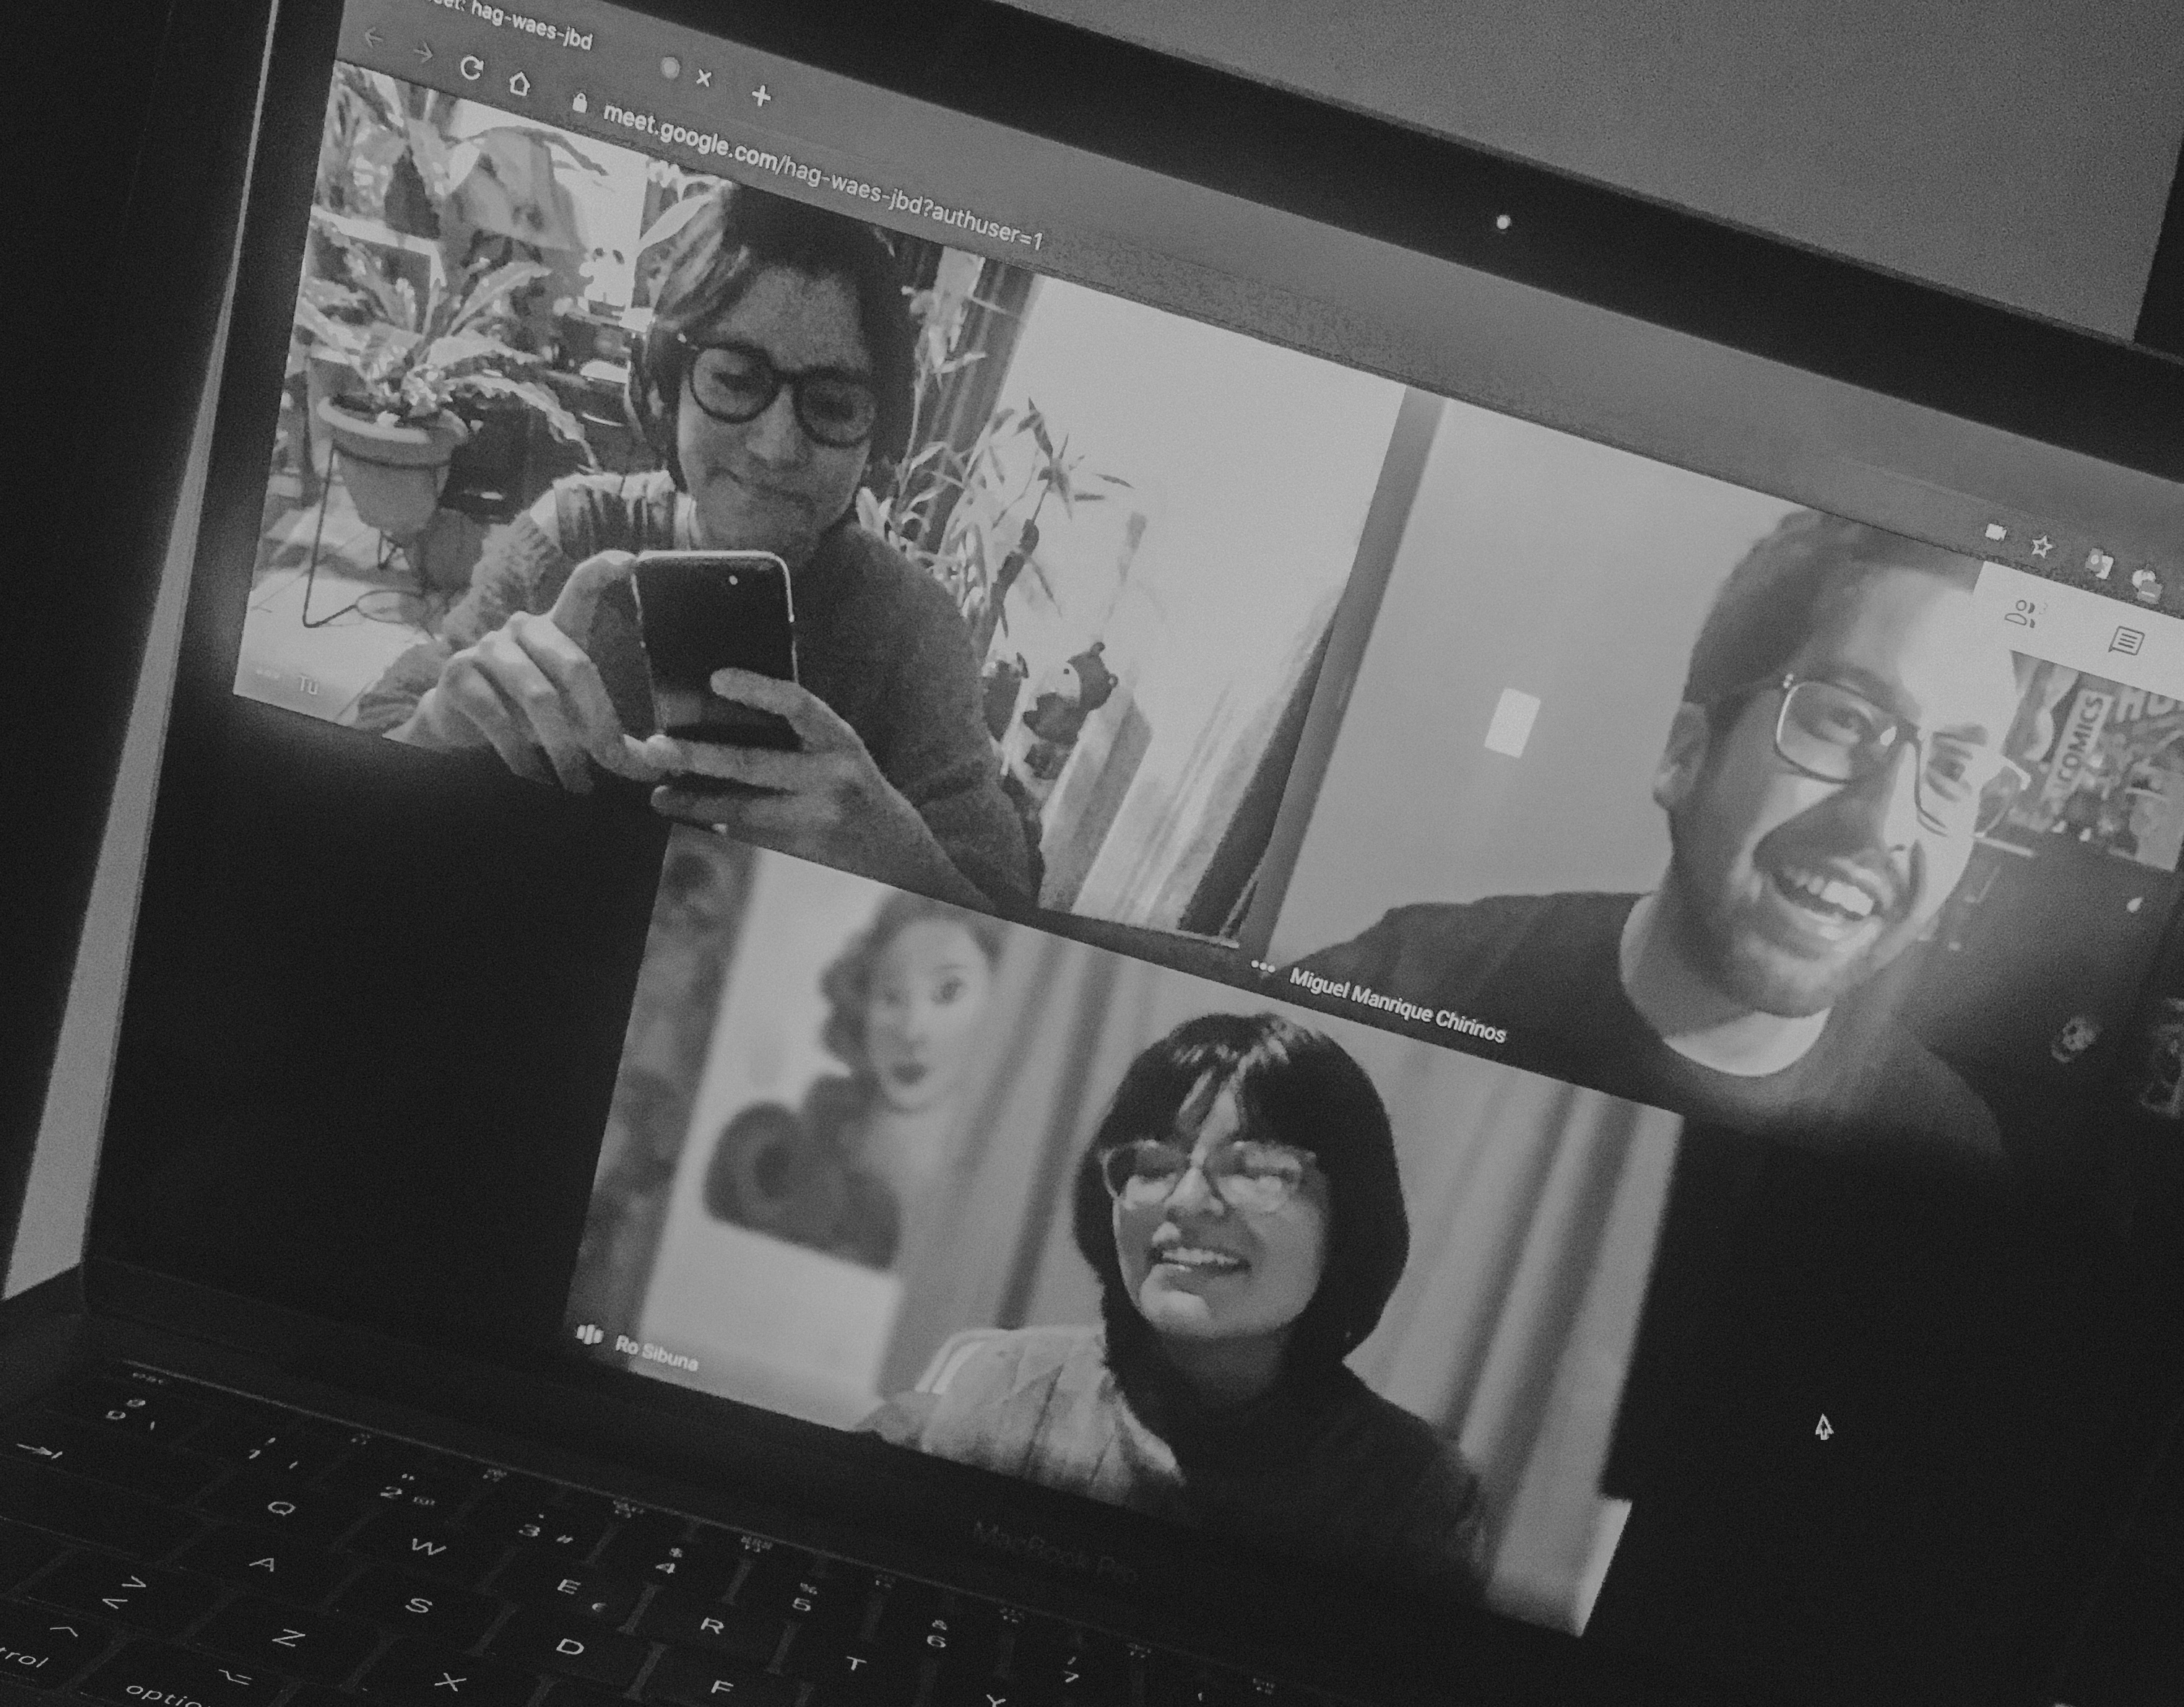
Task: Open a new browser tab with plus
Action: (x=761, y=95)
